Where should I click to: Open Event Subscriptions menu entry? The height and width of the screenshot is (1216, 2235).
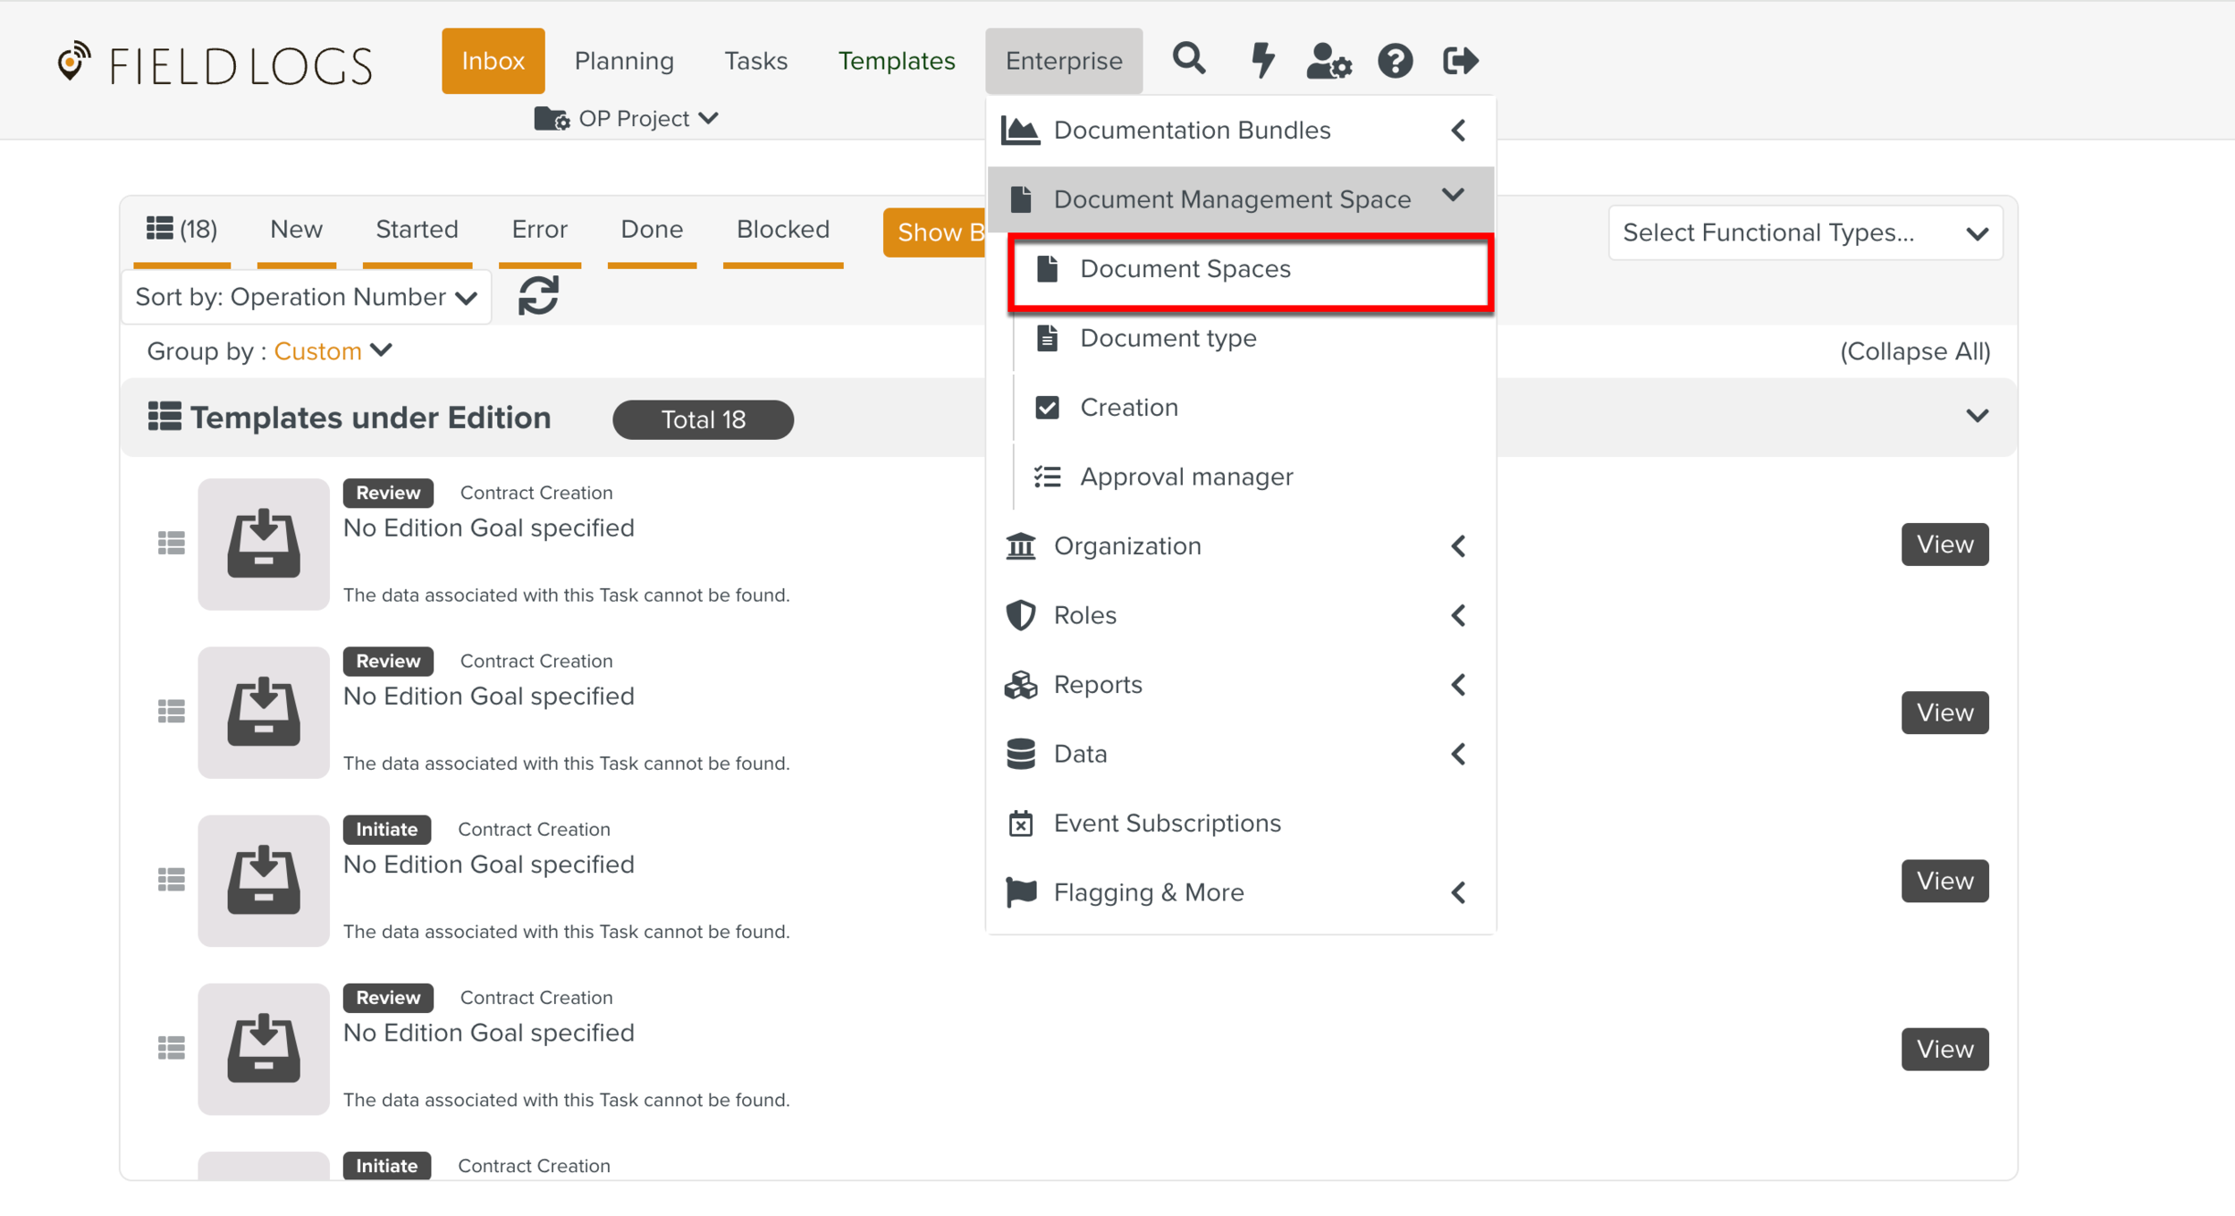(1166, 823)
